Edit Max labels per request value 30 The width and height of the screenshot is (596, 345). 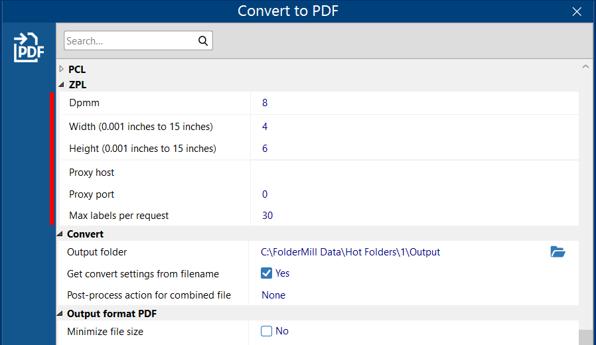[x=267, y=216]
